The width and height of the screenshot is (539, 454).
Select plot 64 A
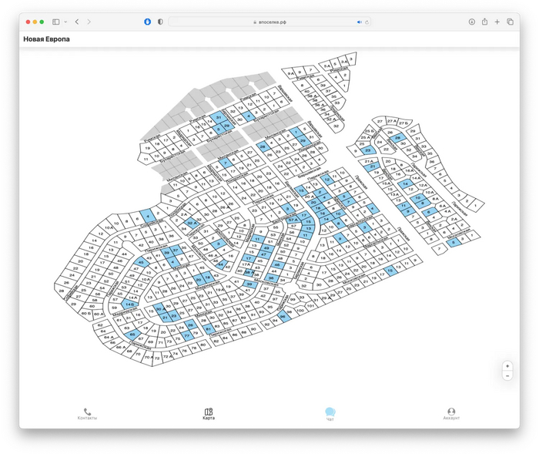pos(109,337)
